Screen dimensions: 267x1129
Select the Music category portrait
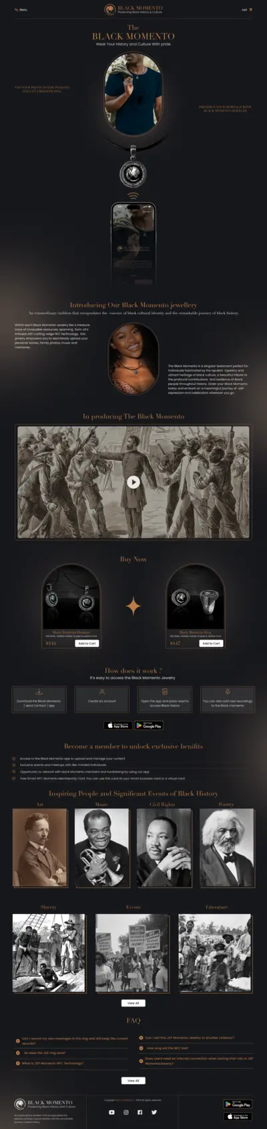[x=102, y=848]
